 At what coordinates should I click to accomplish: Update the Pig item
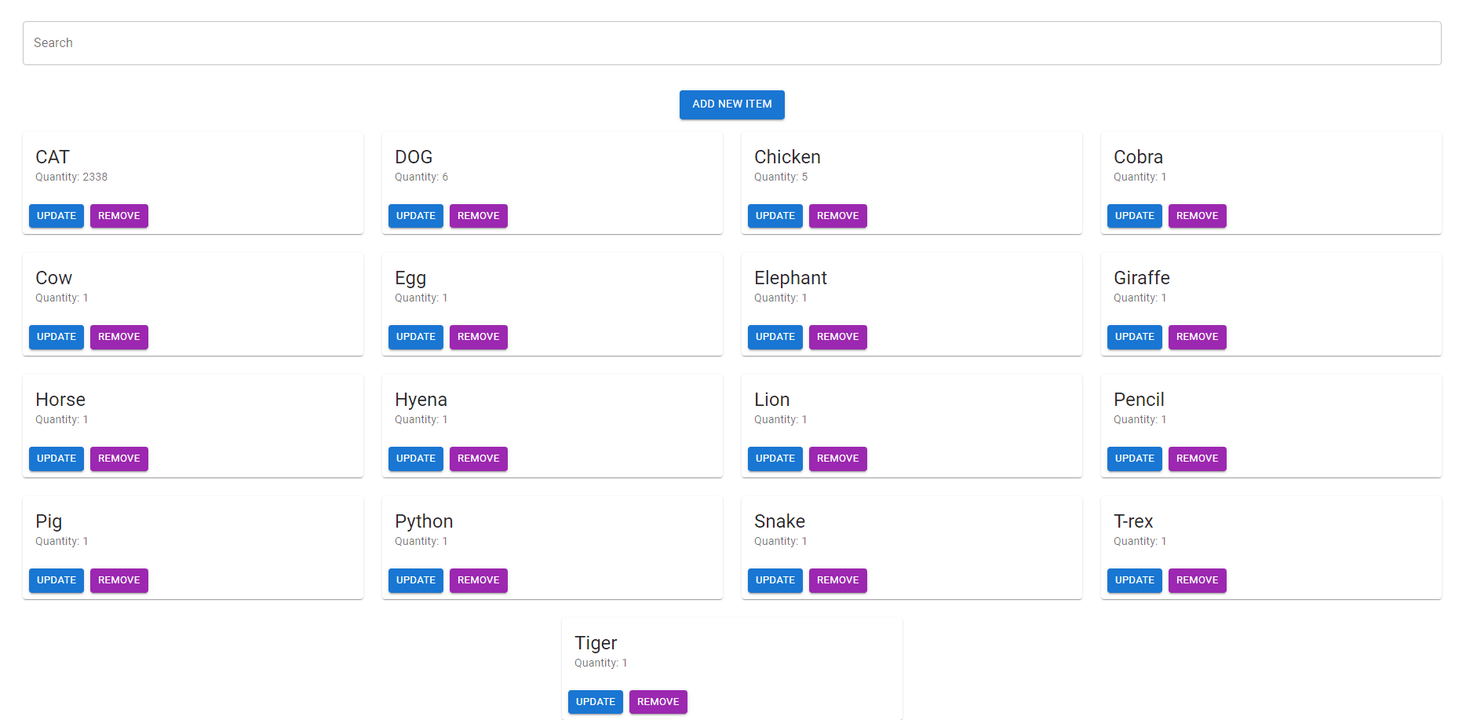point(57,580)
